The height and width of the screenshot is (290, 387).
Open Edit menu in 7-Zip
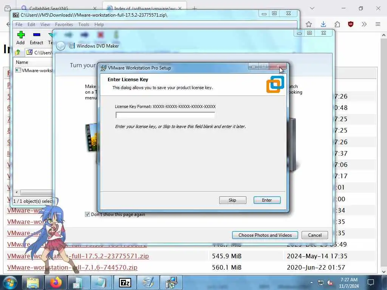[x=31, y=25]
